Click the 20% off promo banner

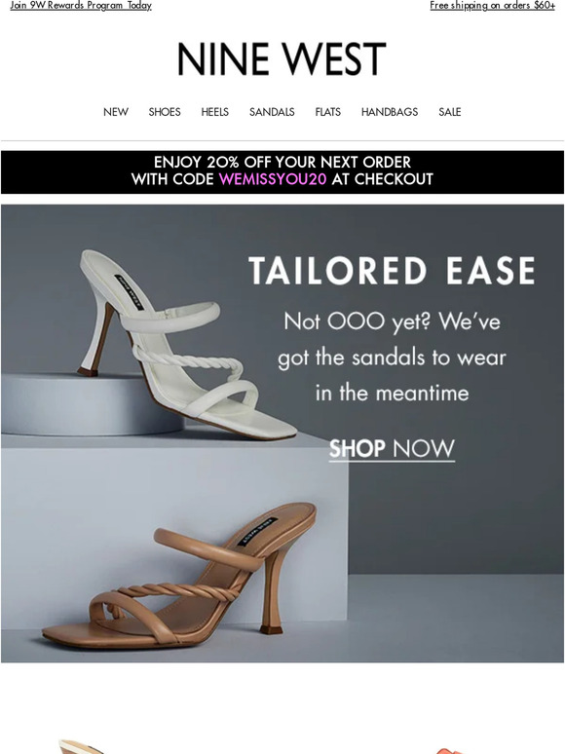coord(282,172)
